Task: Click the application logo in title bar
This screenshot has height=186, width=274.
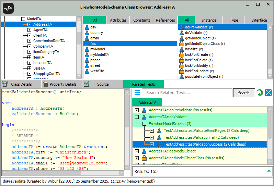Action: (8, 8)
